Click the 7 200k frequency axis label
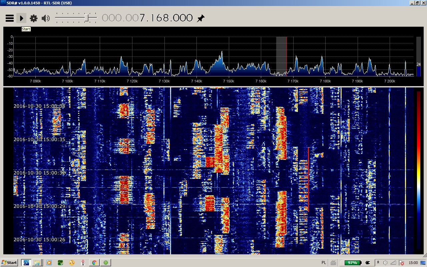 (x=390, y=81)
